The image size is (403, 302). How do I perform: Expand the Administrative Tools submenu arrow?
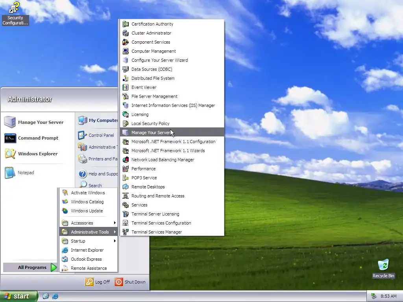click(115, 232)
